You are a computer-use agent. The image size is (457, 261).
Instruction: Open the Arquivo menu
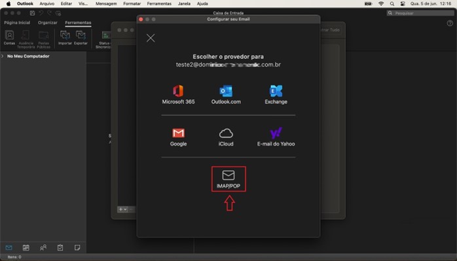click(x=47, y=4)
